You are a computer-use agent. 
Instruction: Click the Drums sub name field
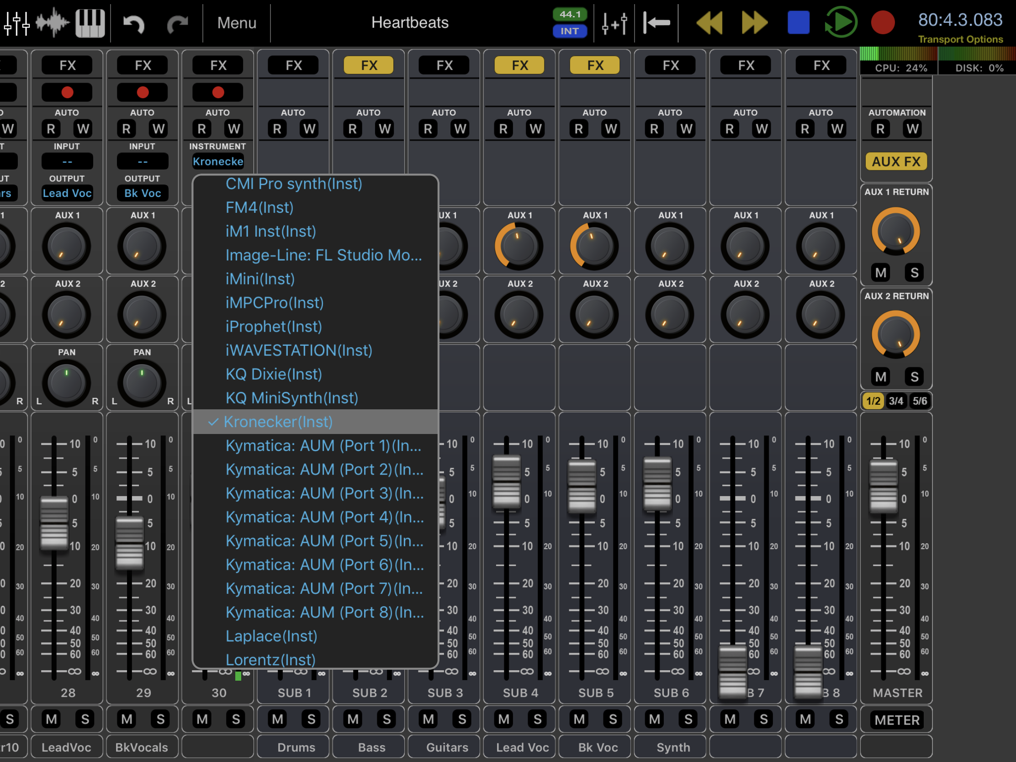(293, 747)
